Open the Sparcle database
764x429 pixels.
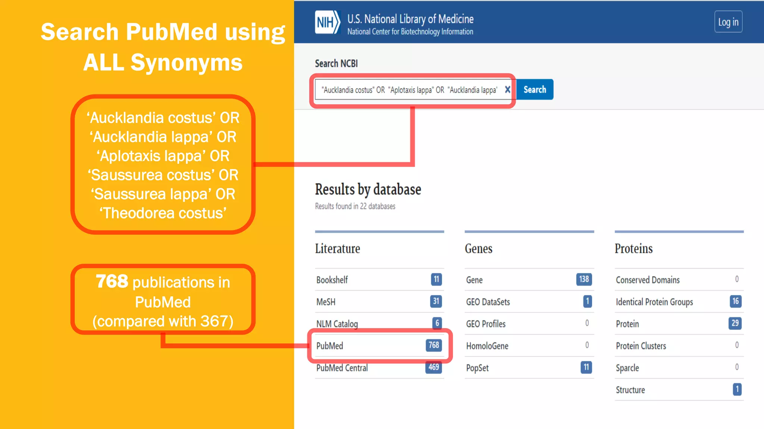click(x=679, y=368)
